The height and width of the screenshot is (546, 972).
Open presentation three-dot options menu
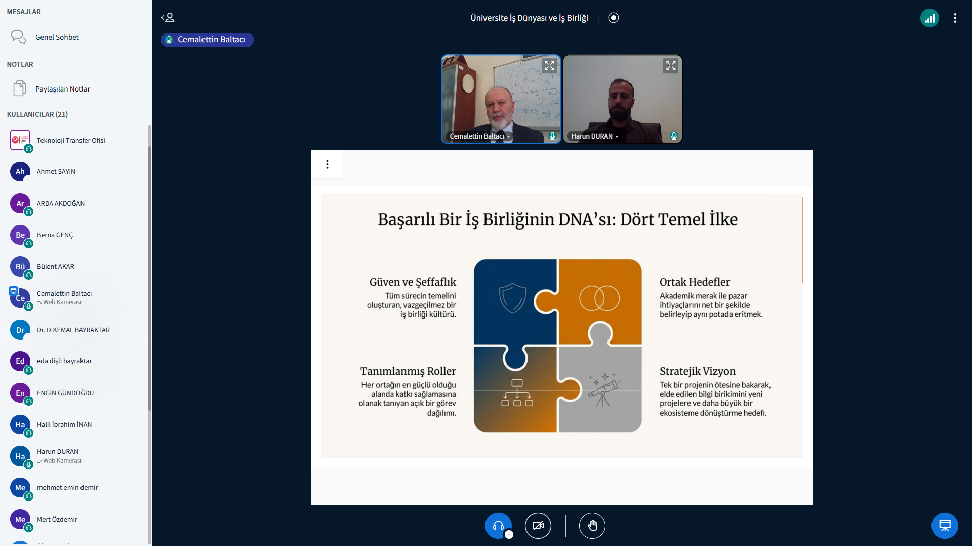click(327, 164)
